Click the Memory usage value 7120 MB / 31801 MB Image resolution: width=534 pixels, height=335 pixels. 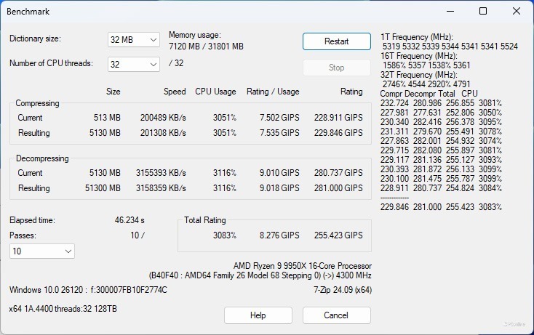pyautogui.click(x=206, y=47)
